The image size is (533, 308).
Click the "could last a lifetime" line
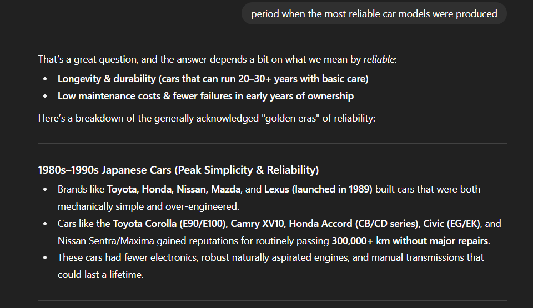[x=100, y=275]
